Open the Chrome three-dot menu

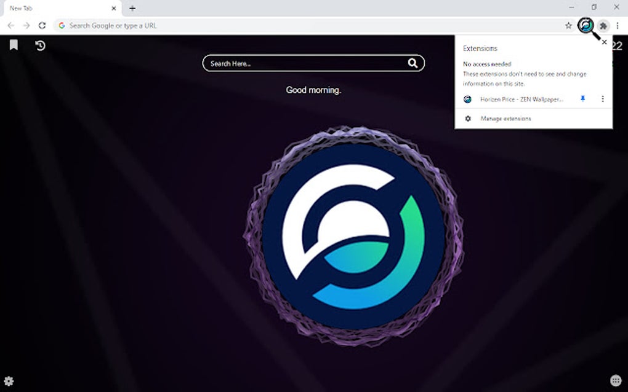[x=618, y=26]
